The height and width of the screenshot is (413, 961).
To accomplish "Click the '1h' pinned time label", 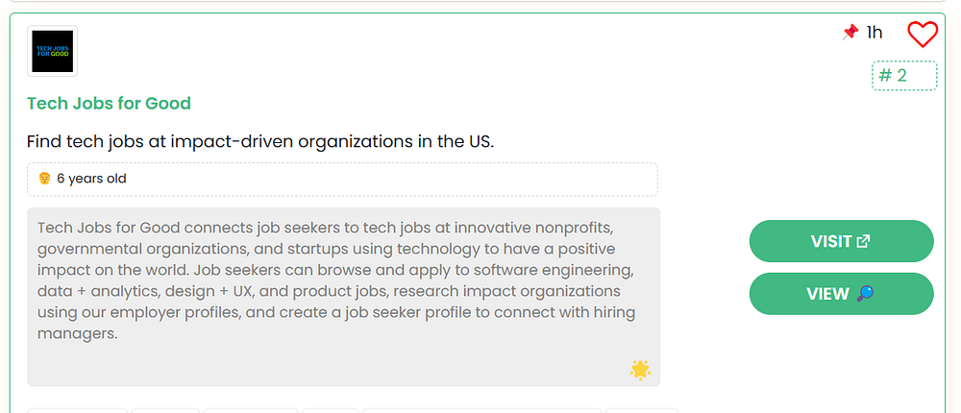I will [x=875, y=33].
